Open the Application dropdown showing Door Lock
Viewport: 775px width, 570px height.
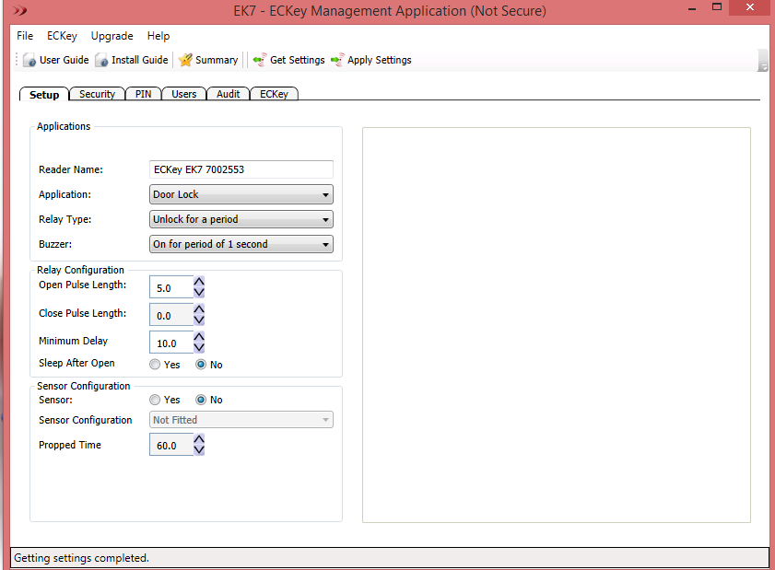tap(241, 194)
